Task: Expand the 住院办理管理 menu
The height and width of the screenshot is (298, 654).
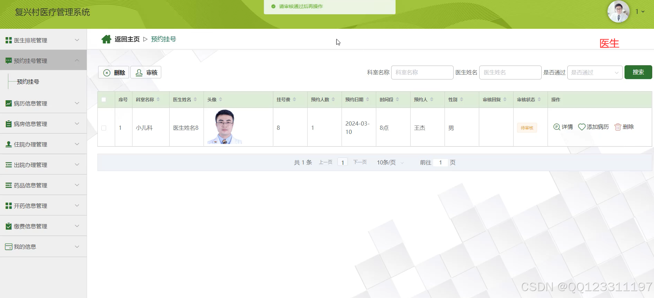Action: pyautogui.click(x=77, y=144)
